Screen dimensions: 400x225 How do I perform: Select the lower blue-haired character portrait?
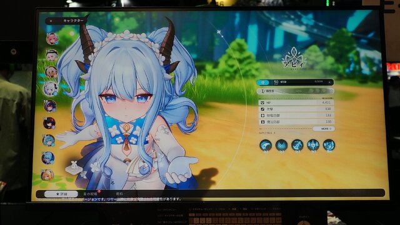(47, 158)
